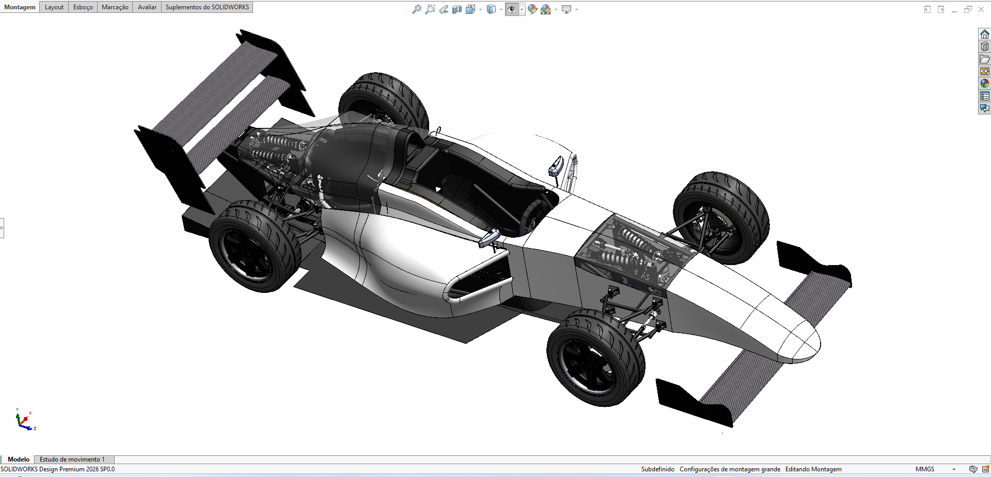
Task: Click the View Settings monitor icon
Action: pyautogui.click(x=567, y=9)
